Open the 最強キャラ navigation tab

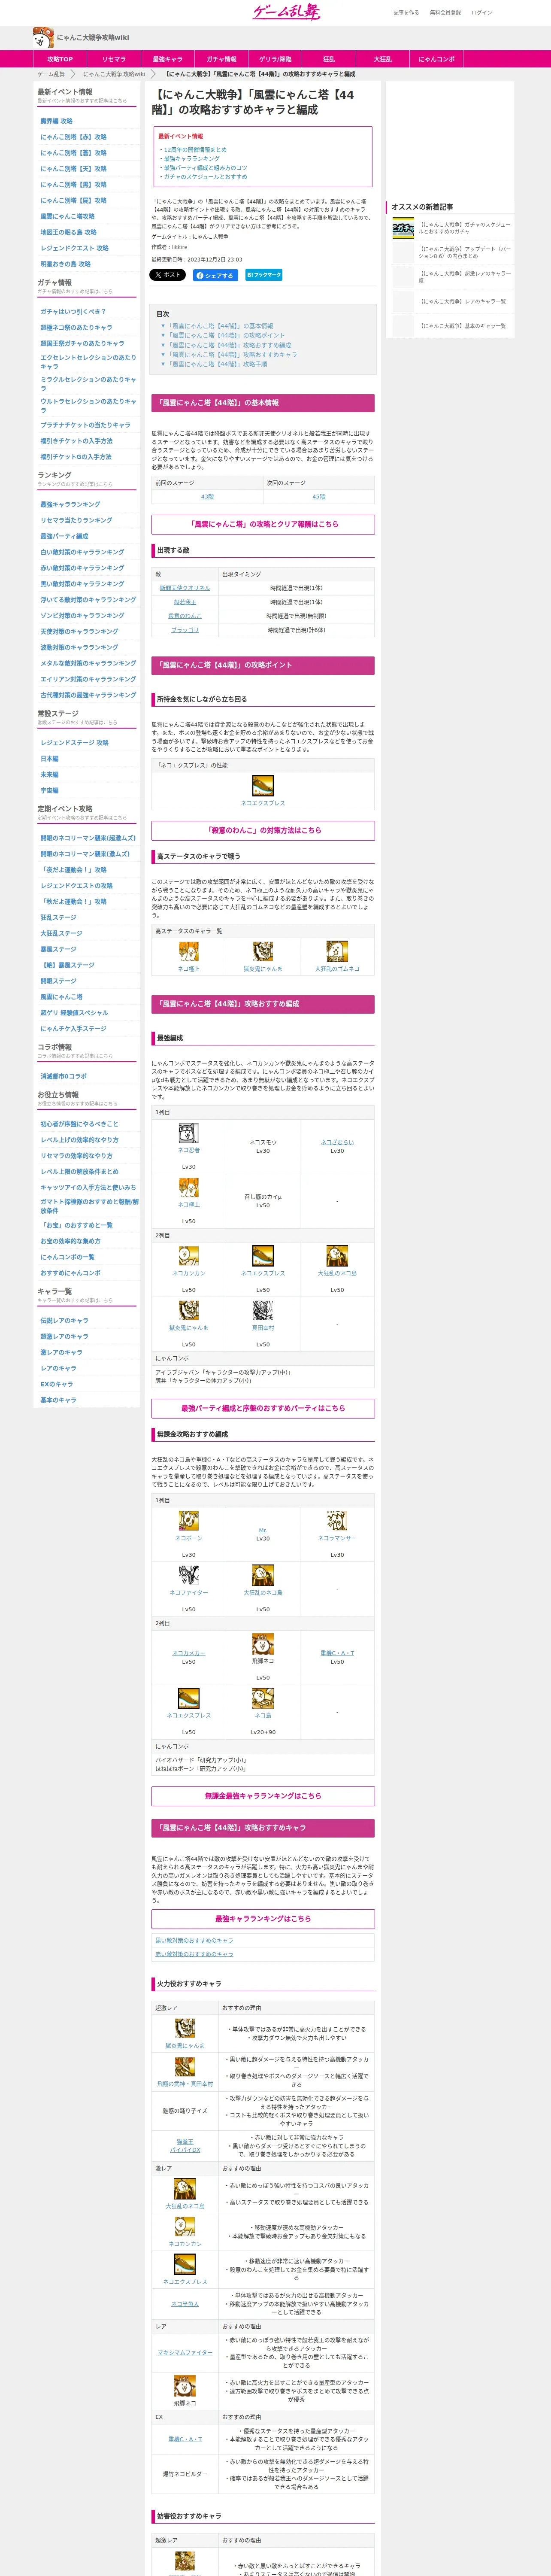tap(168, 59)
